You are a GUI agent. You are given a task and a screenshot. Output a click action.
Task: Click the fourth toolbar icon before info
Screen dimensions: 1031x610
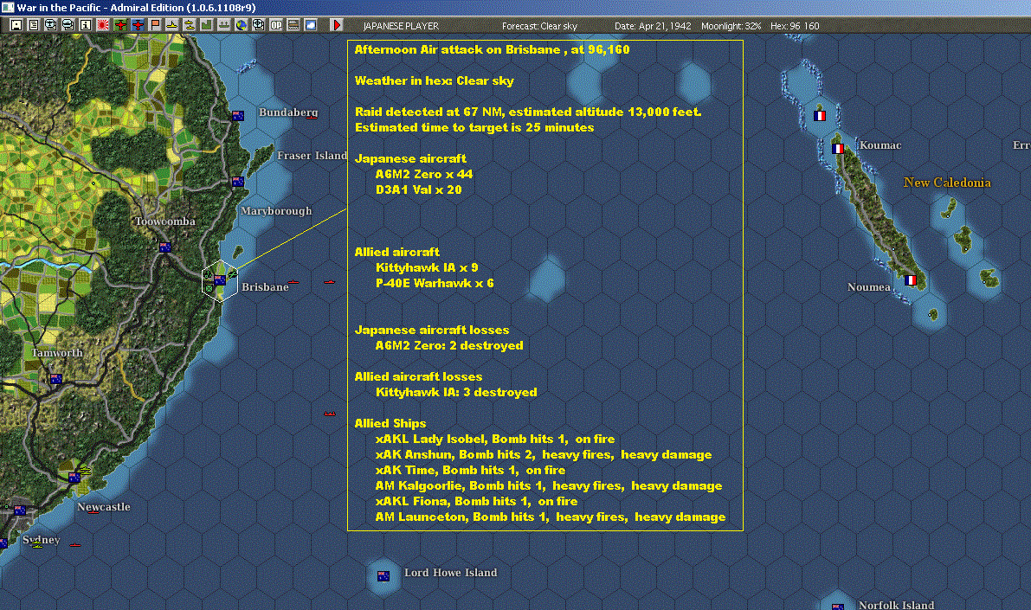point(68,25)
